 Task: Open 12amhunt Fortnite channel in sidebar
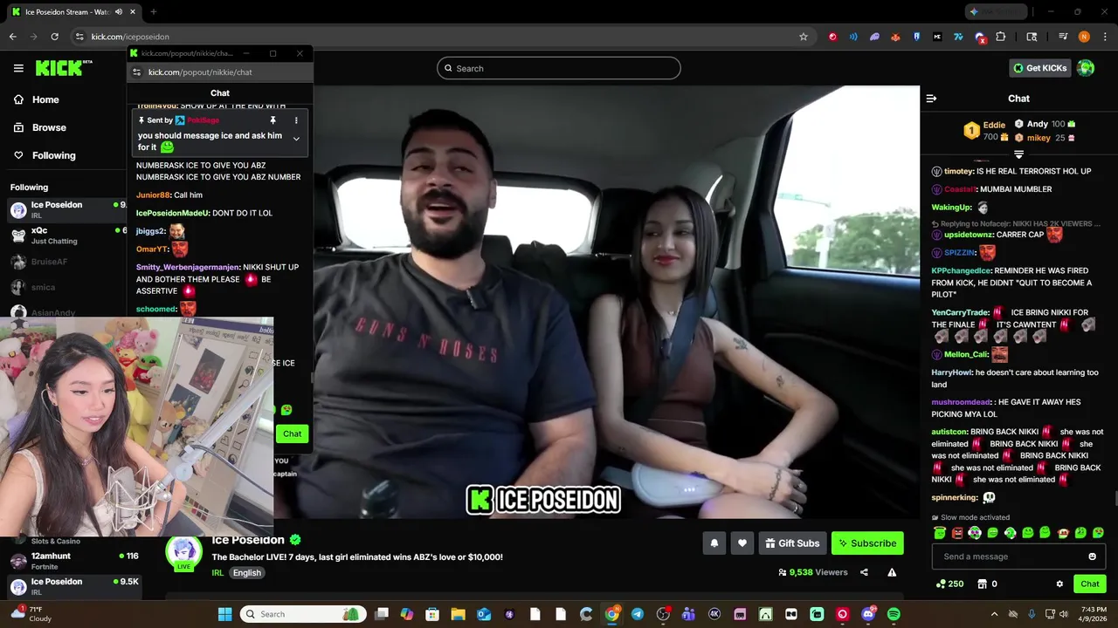74,561
